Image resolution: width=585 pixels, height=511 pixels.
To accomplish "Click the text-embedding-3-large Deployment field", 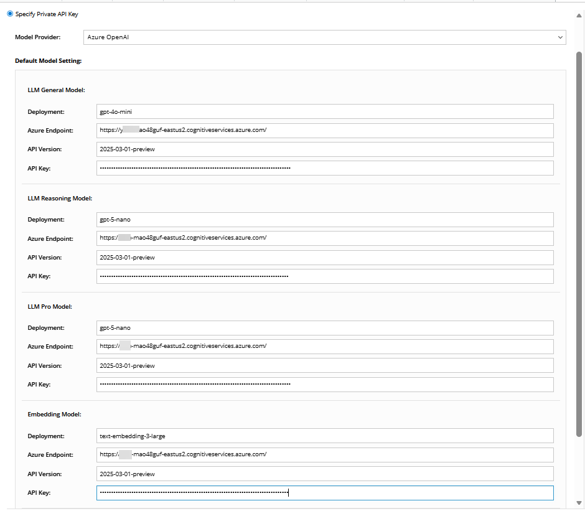I will [x=325, y=436].
